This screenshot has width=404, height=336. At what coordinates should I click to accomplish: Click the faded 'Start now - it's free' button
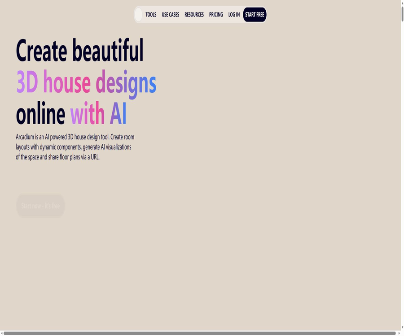click(x=40, y=206)
